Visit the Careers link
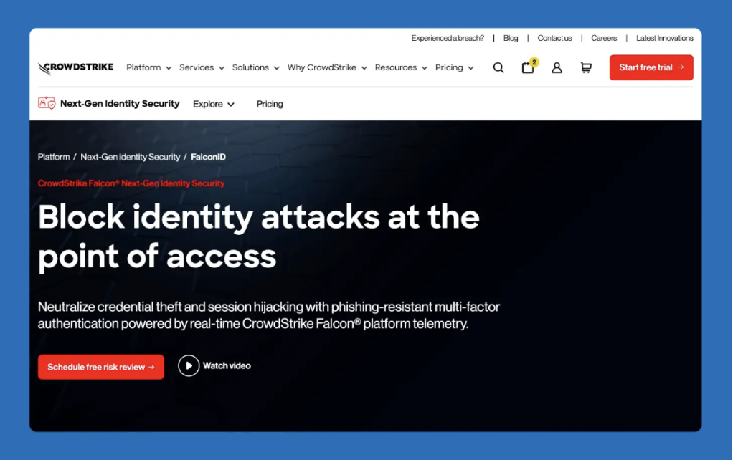This screenshot has width=733, height=460. pyautogui.click(x=603, y=38)
